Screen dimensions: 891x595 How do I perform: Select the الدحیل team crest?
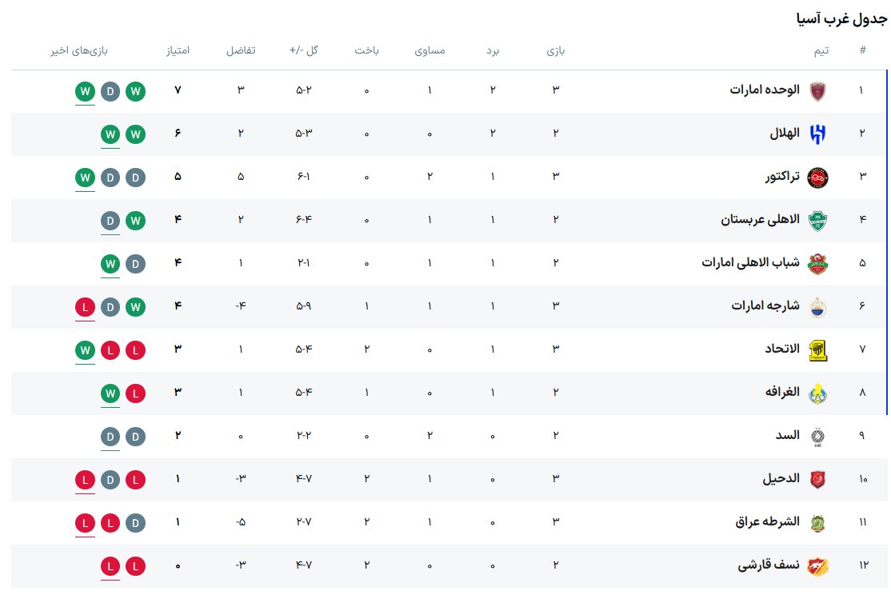pyautogui.click(x=817, y=479)
